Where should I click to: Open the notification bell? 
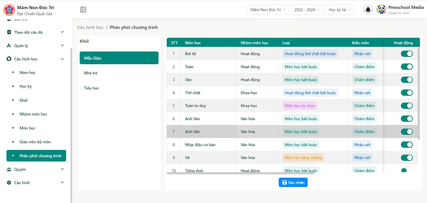368,10
